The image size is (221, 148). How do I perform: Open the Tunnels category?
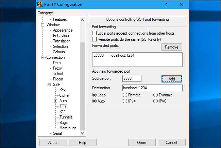(66, 117)
